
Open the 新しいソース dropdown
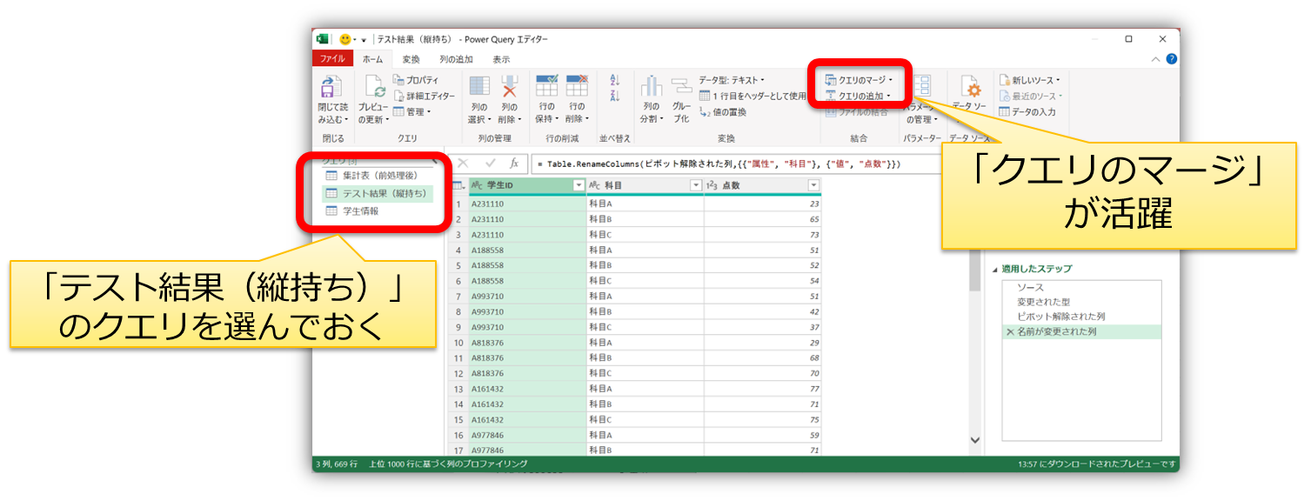[1029, 80]
